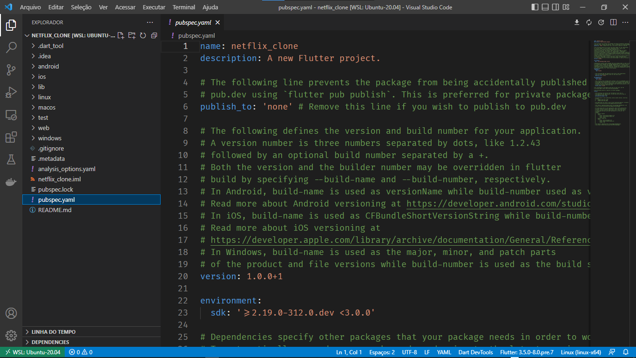Refresh the explorer file tree
The height and width of the screenshot is (358, 636).
143,35
